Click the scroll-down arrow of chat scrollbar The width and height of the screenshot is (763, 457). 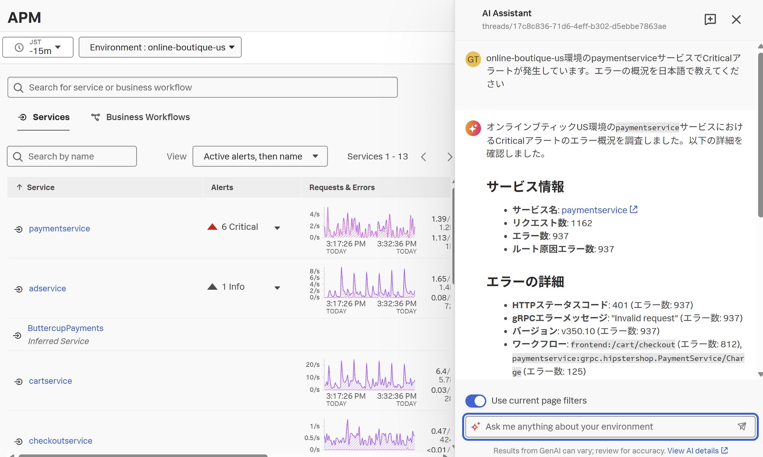[760, 374]
